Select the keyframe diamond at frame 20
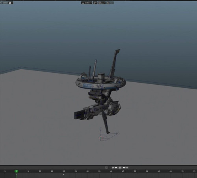This screenshot has width=197, height=178. point(64,174)
